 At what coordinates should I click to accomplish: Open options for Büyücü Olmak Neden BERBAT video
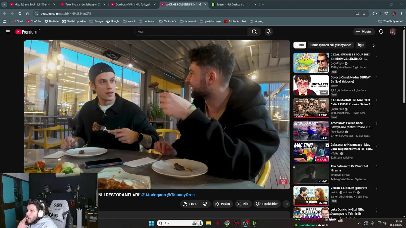point(377,78)
